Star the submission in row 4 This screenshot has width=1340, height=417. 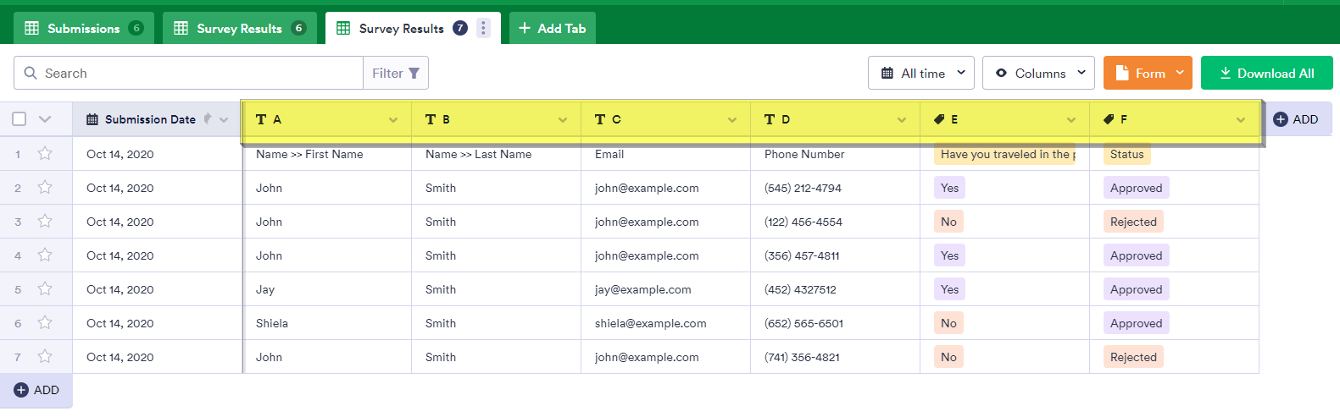click(45, 255)
